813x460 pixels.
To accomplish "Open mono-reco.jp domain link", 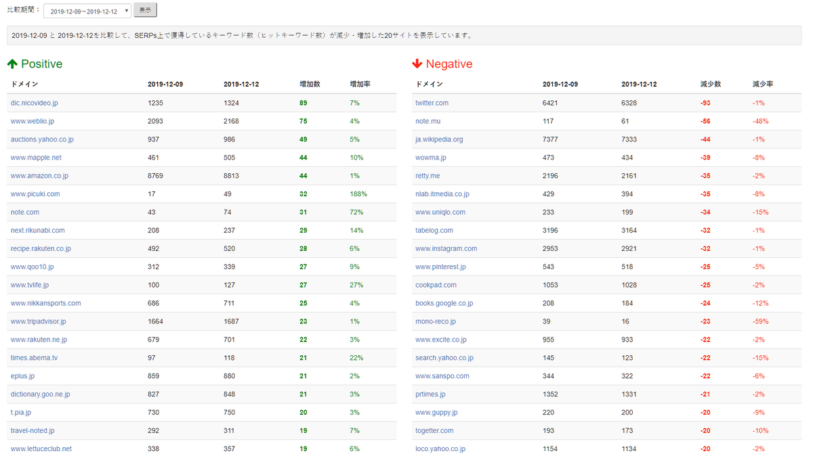I will click(x=436, y=322).
